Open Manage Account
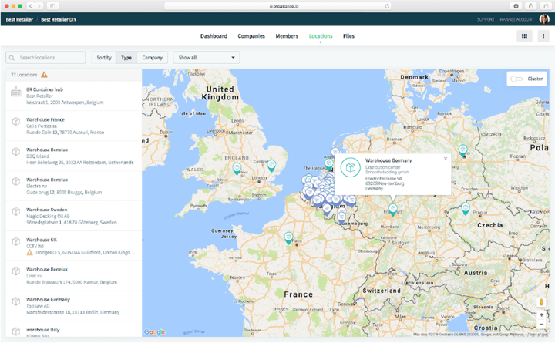The width and height of the screenshot is (555, 343). 516,19
